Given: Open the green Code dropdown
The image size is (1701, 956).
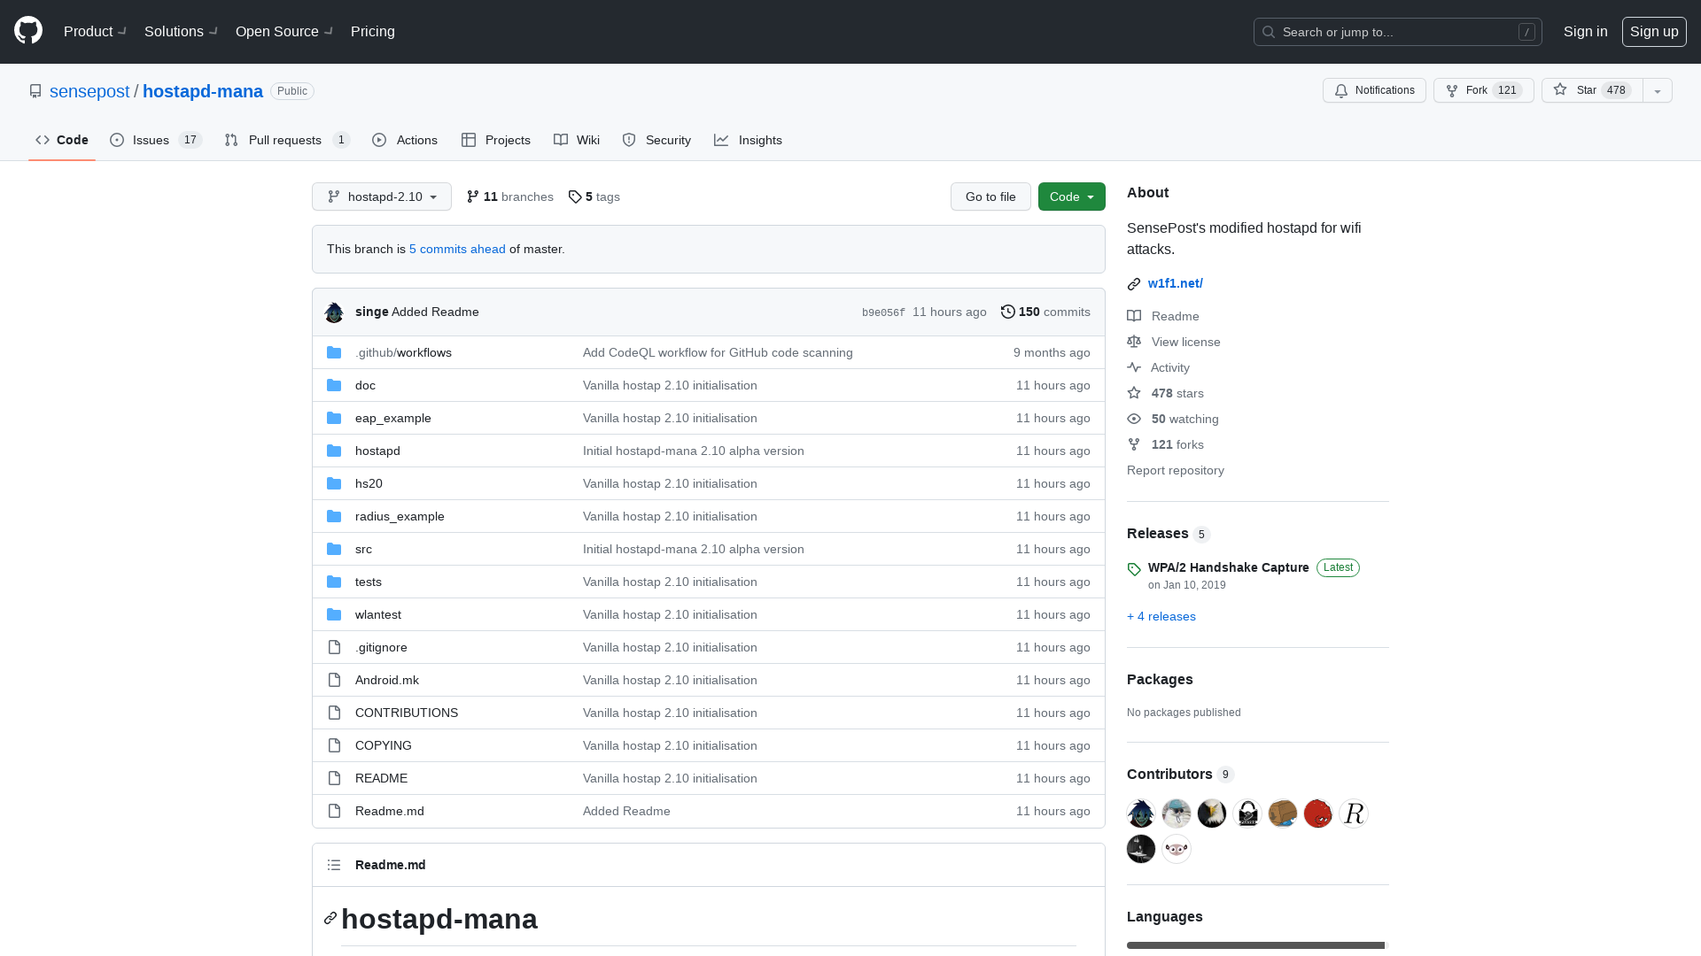Looking at the screenshot, I should 1072,197.
